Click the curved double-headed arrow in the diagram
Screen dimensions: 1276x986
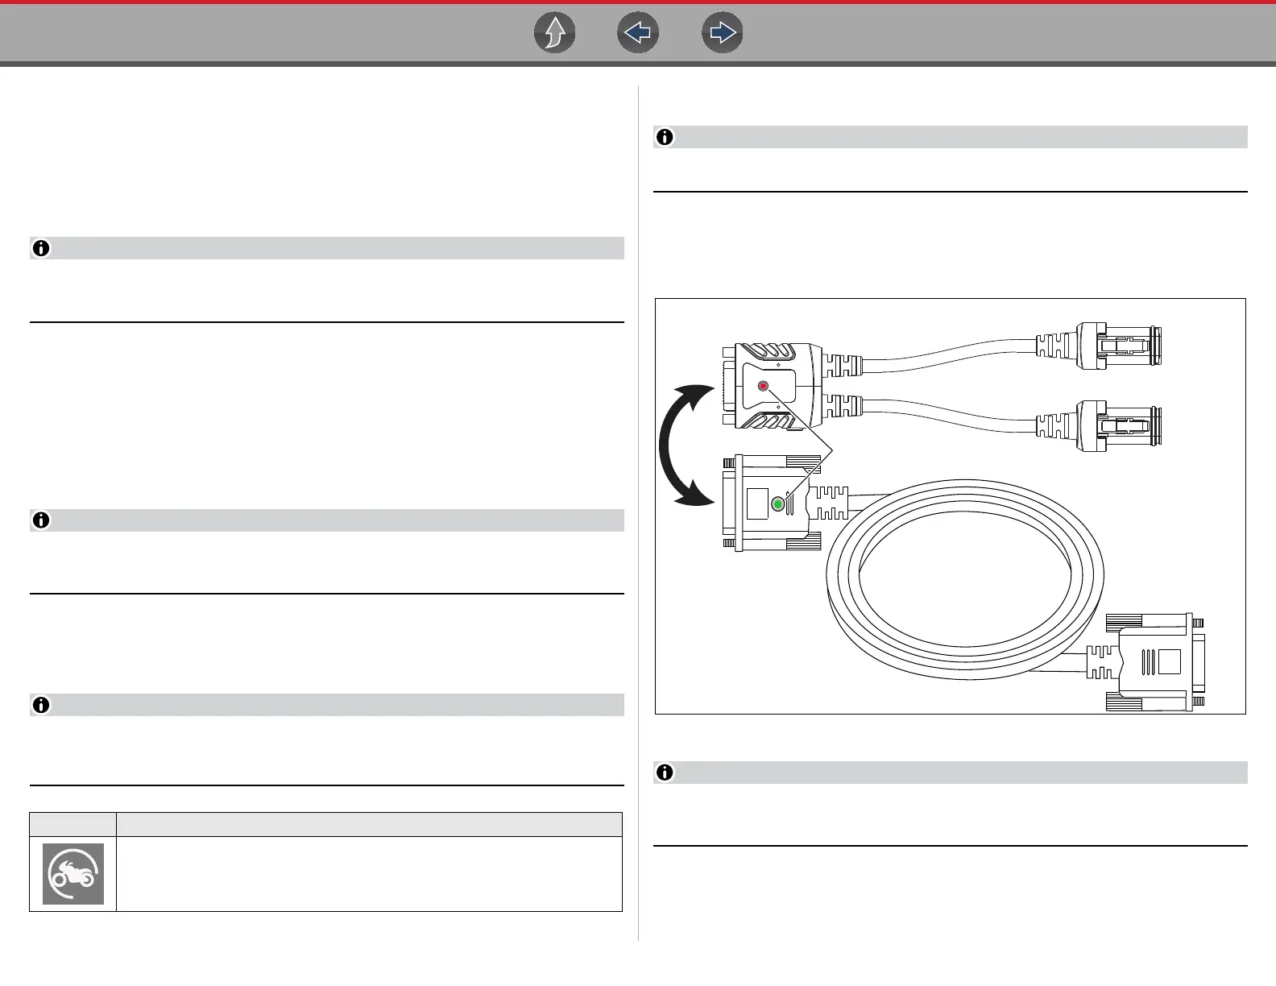686,445
